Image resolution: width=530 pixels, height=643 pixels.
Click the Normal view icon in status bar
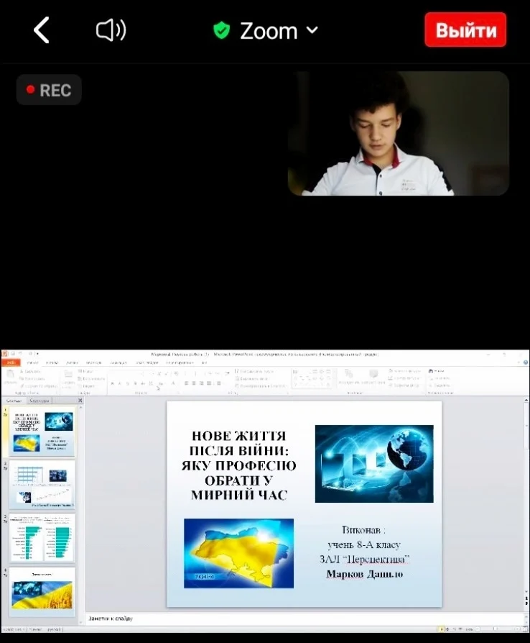(442, 630)
